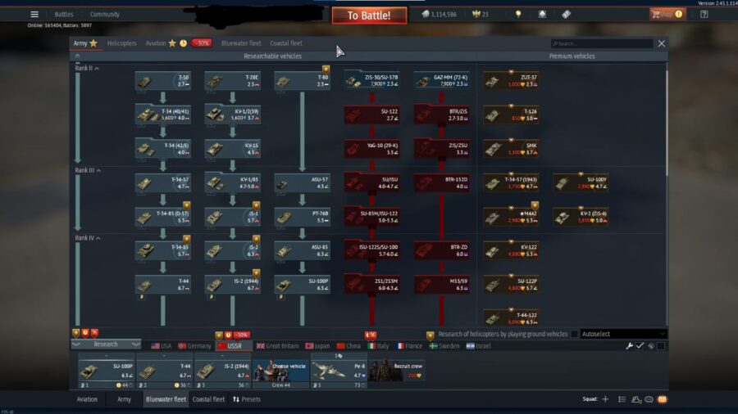Toggle the double-check icon near country tabs
The image size is (738, 414).
650,346
